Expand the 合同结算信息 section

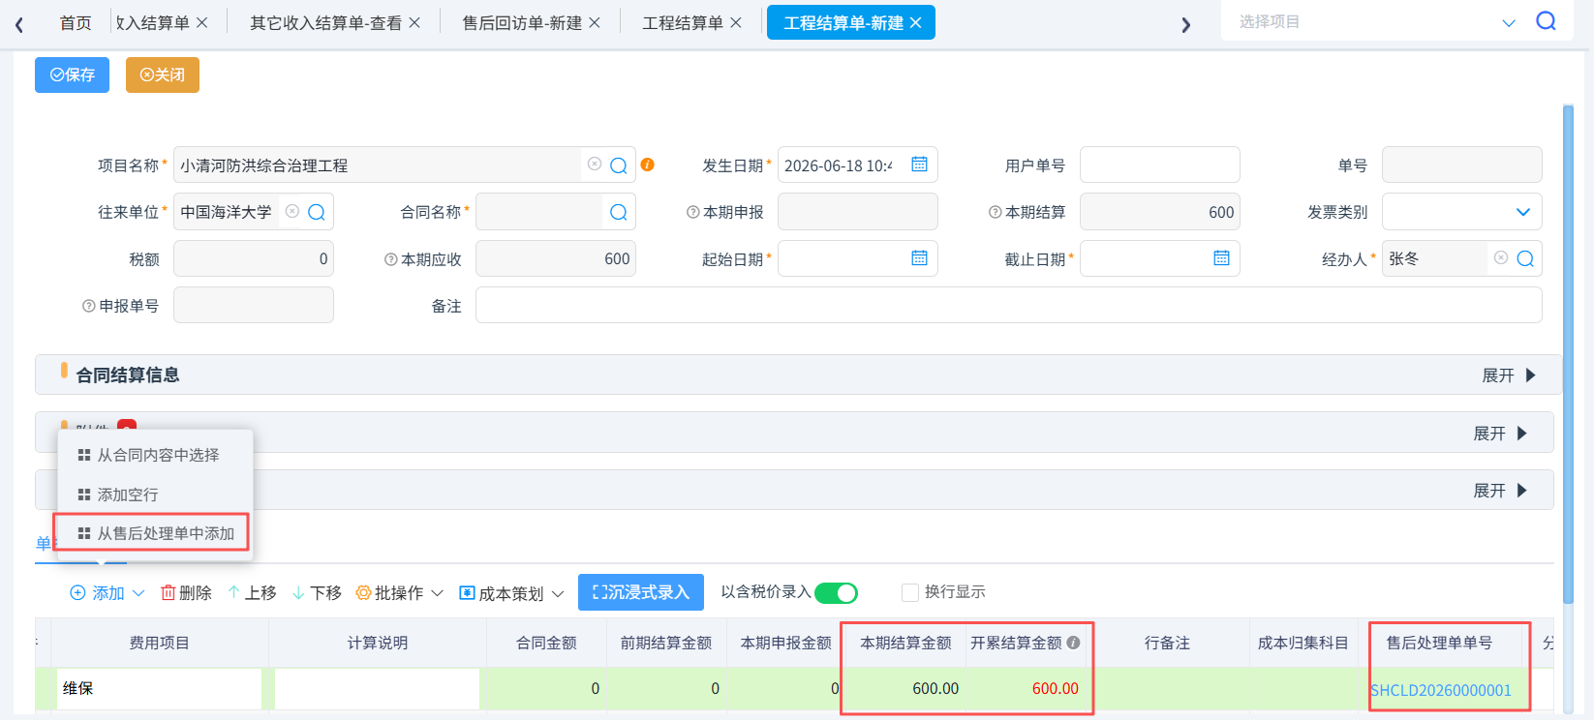pyautogui.click(x=1509, y=375)
